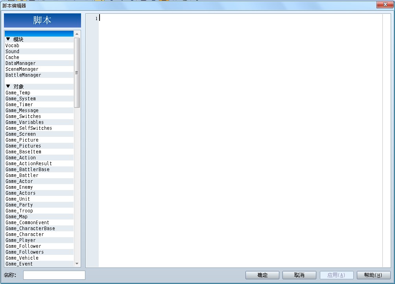Select the Sound script entry
This screenshot has width=395, height=284.
pos(39,52)
